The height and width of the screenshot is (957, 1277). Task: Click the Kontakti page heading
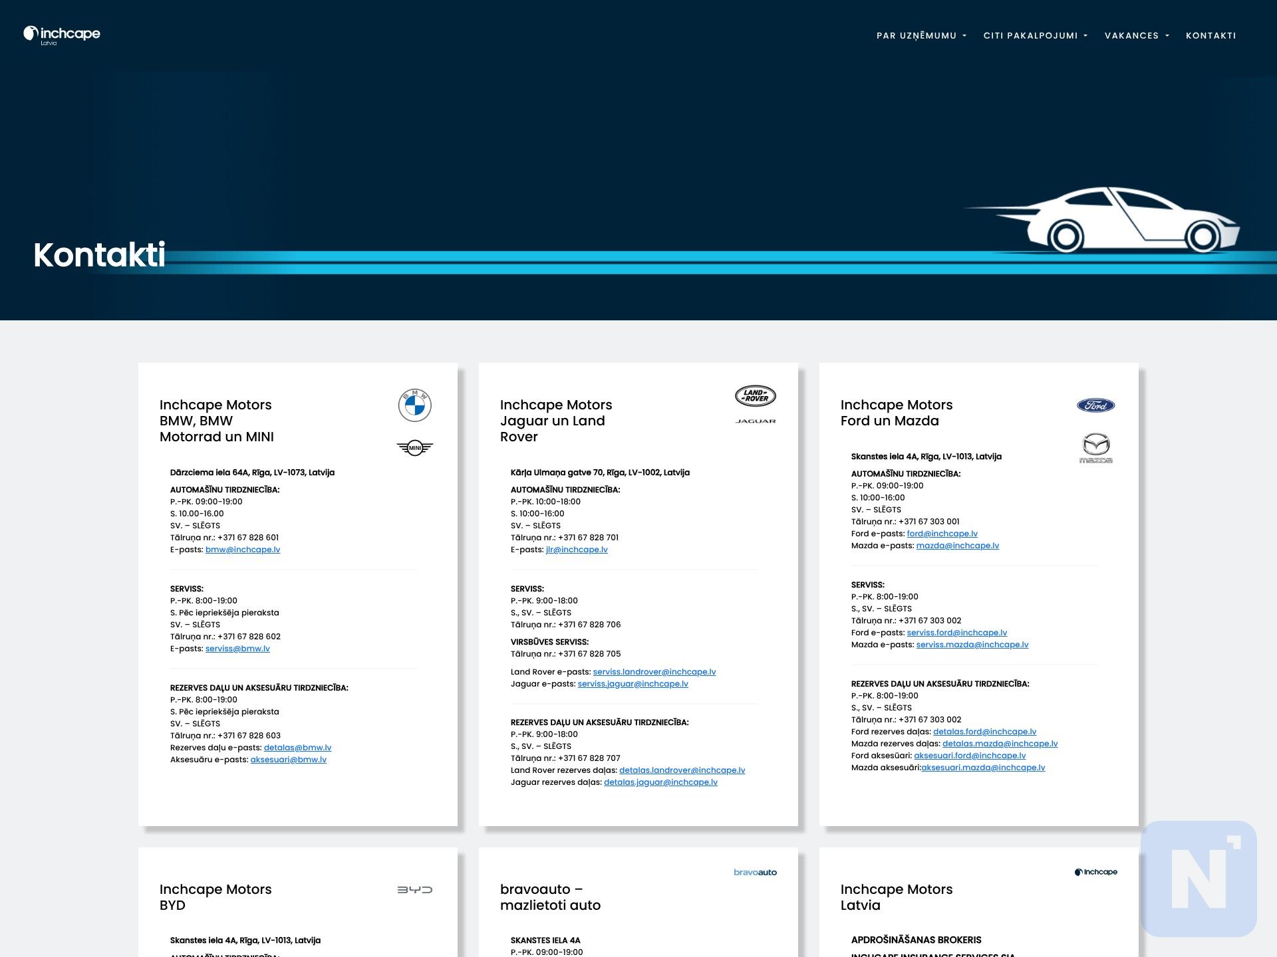100,255
